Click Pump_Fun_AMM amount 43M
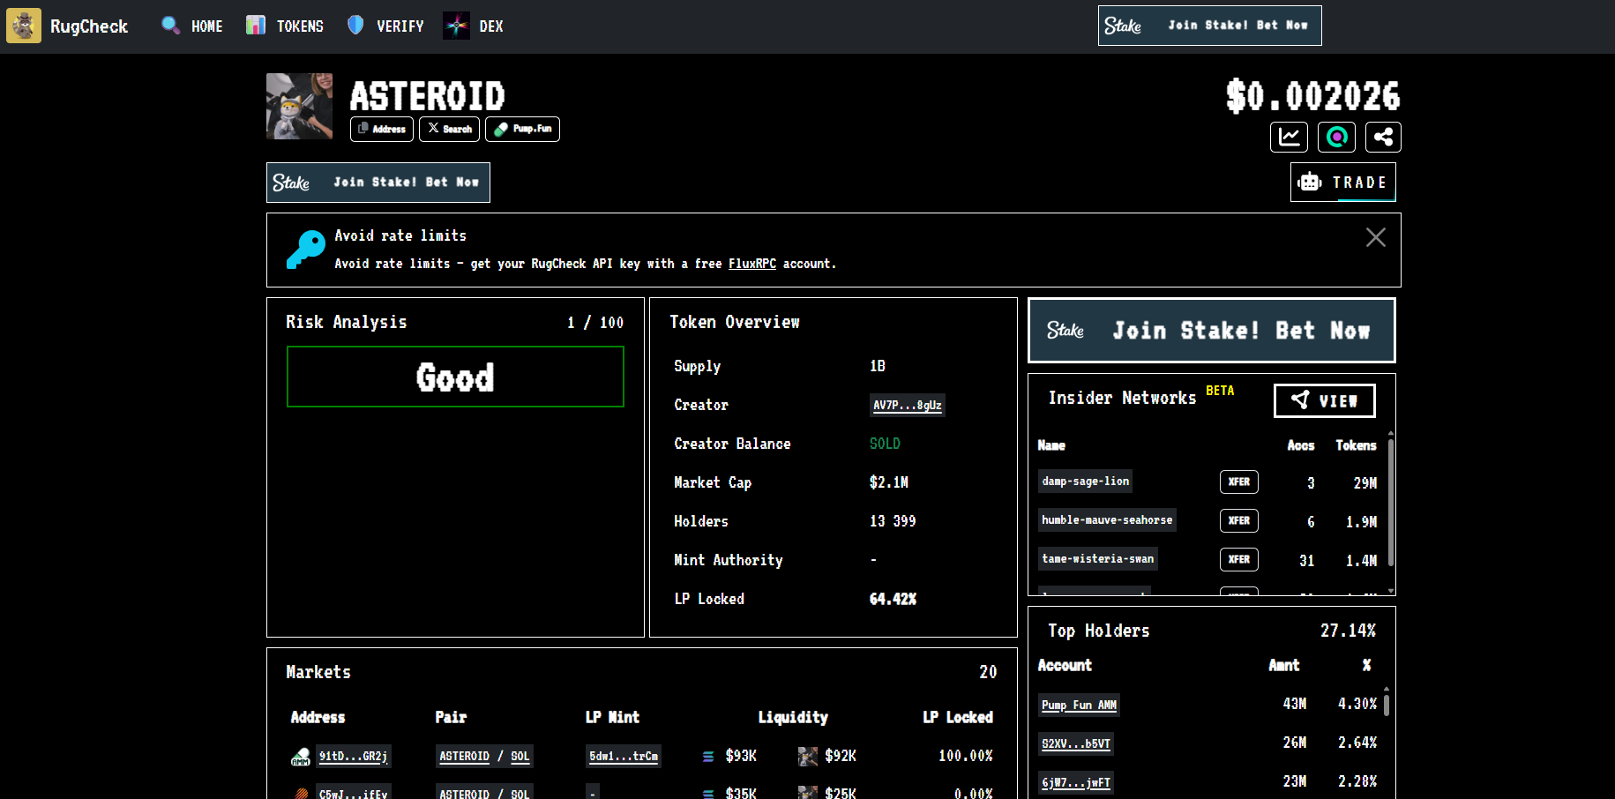The width and height of the screenshot is (1615, 799). click(1295, 704)
